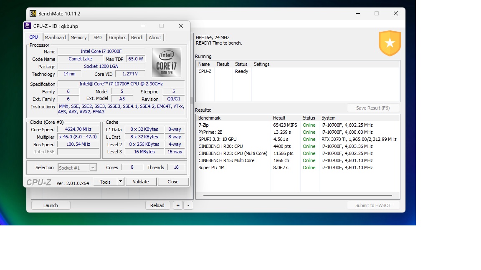Screen dimensions: 481x270
Task: Click the Max TDP value 65.0 W
Action: (x=136, y=59)
